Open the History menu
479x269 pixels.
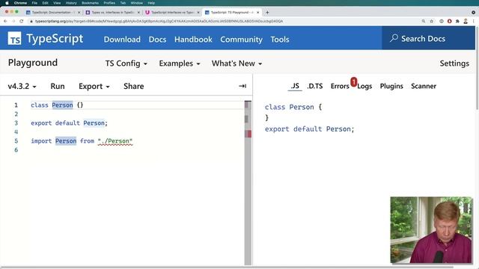pos(71,3)
